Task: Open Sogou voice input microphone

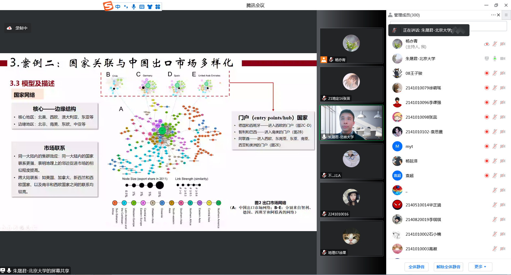Action: point(134,7)
